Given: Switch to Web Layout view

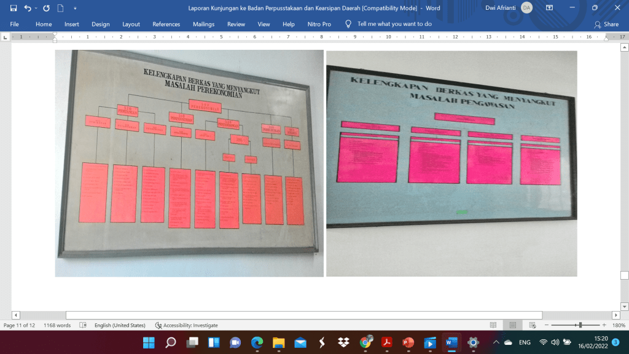Looking at the screenshot, I should click(532, 325).
